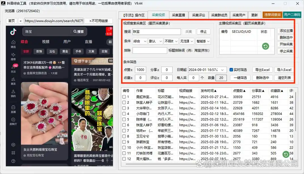Click the green refresh icon in 主播视频采集区
The image size is (304, 174).
coord(265,46)
